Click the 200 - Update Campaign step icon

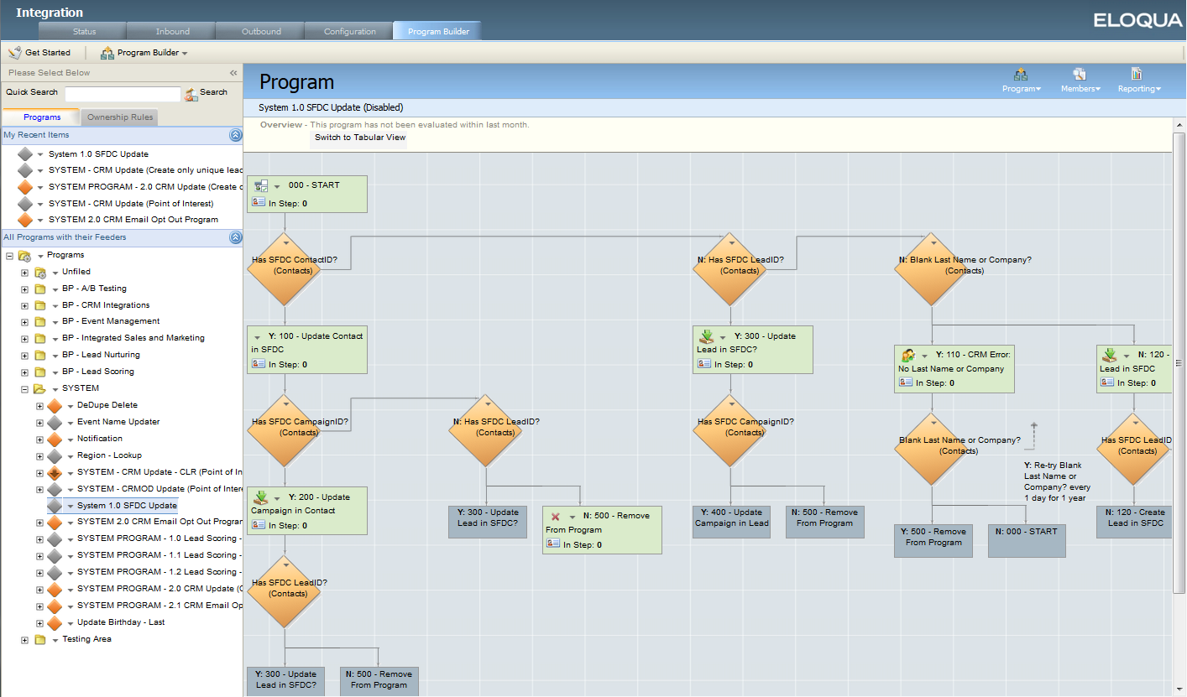[x=260, y=498]
